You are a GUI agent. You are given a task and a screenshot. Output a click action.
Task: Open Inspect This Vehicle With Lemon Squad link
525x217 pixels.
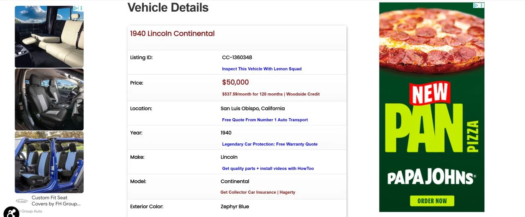click(x=262, y=69)
